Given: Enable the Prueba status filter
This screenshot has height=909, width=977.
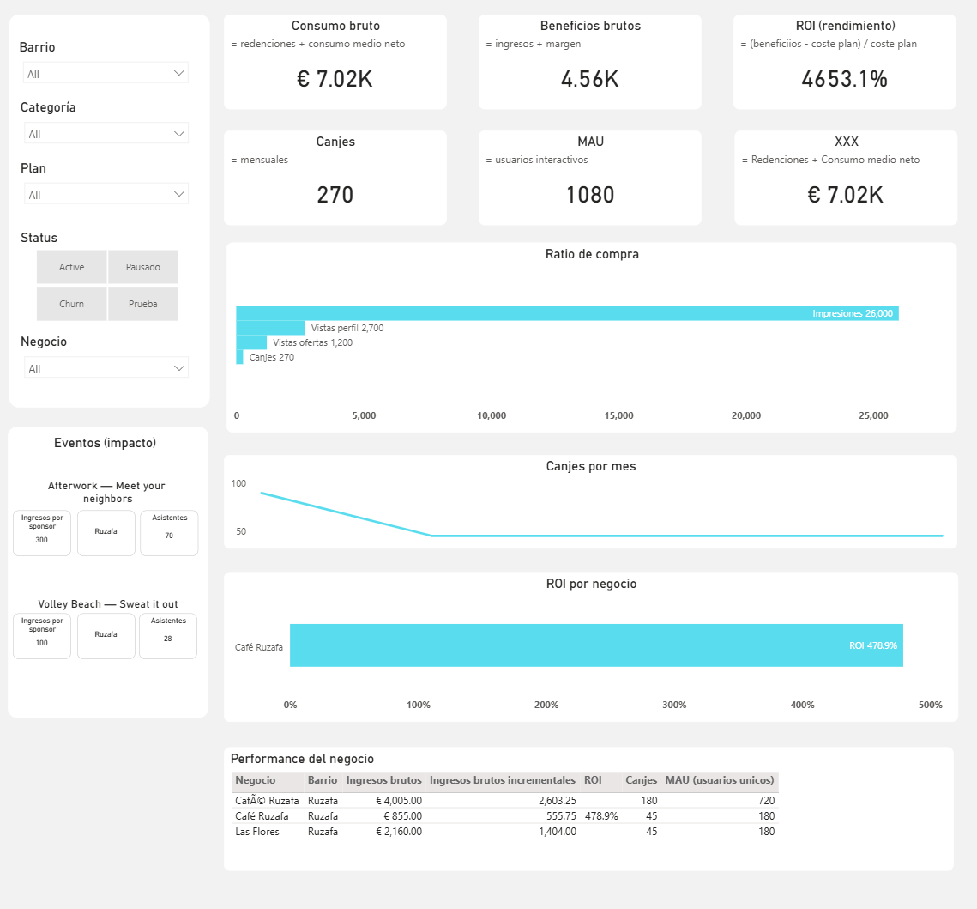Looking at the screenshot, I should [x=143, y=304].
